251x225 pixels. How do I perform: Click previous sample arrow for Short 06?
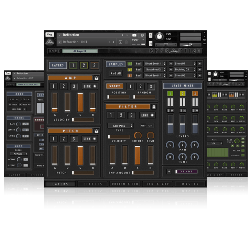pyautogui.click(x=171, y=76)
